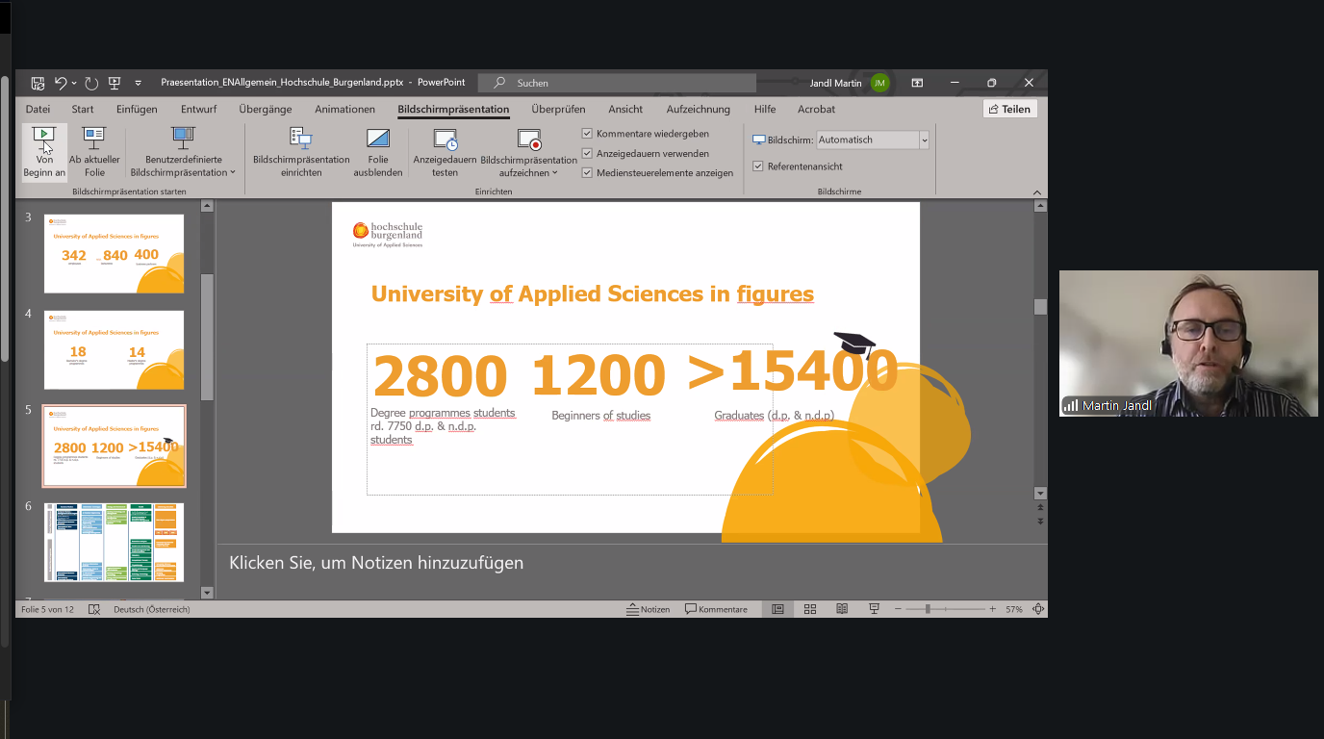Click the Save icon in title bar

38,83
